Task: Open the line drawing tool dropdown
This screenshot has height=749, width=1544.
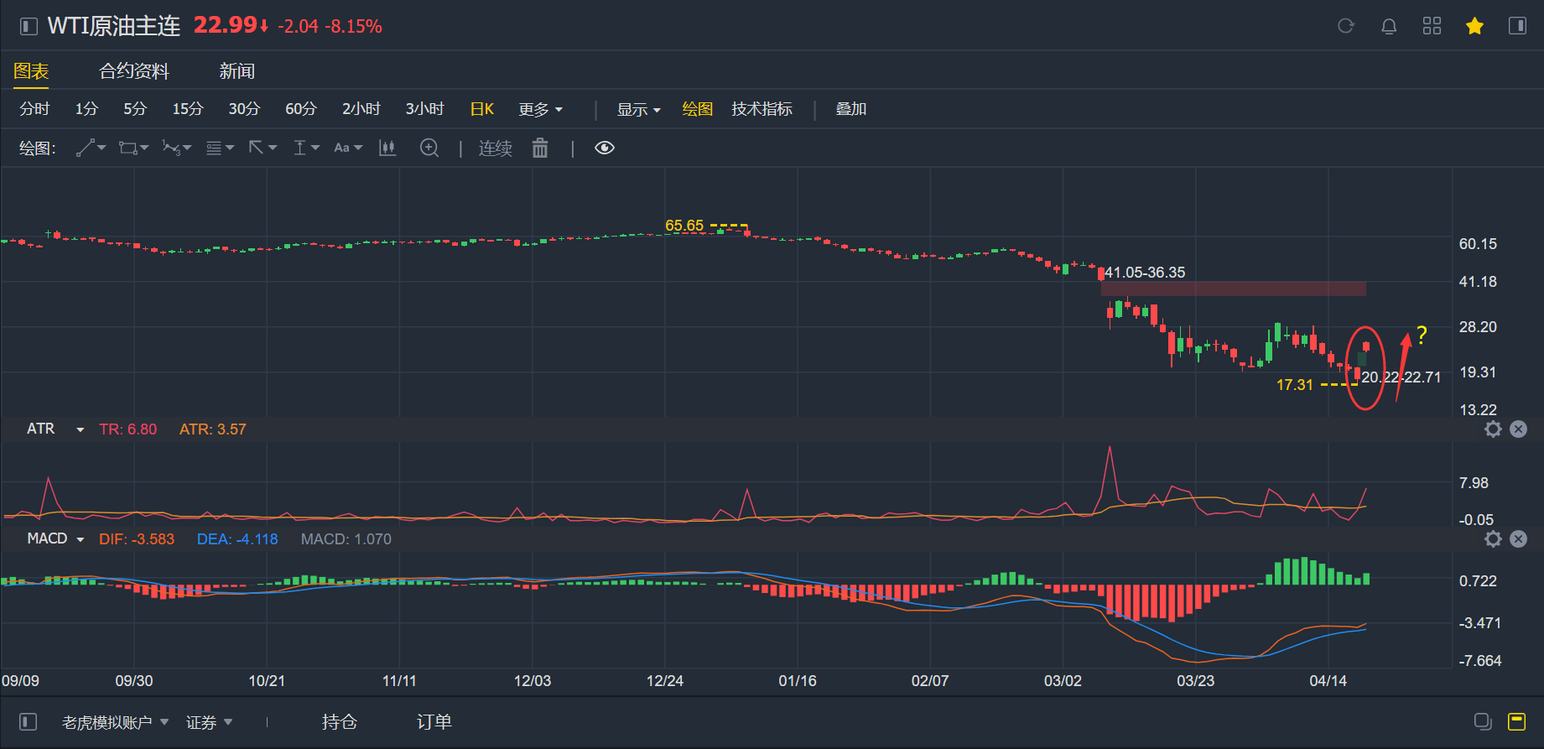Action: (91, 148)
